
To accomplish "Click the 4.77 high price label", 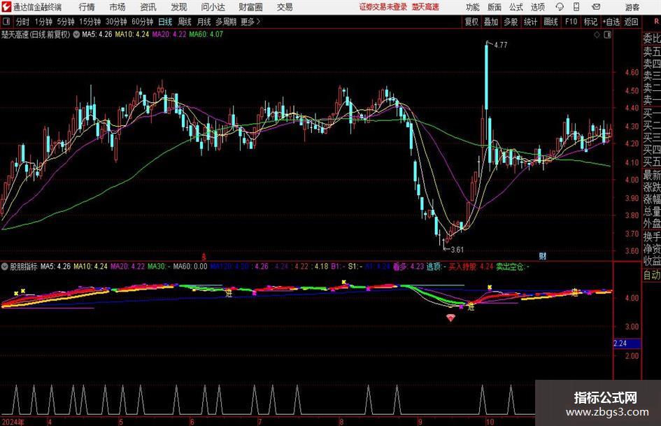I will (500, 45).
